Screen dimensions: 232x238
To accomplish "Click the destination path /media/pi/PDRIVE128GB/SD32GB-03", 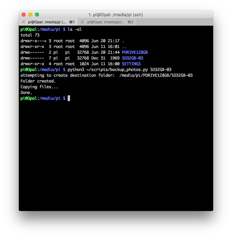I will coord(156,75).
